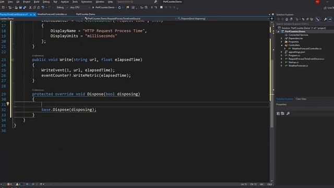Image resolution: width=334 pixels, height=188 pixels.
Task: Select WeatherForecast.cs in Solution Explorer
Action: 298,66
